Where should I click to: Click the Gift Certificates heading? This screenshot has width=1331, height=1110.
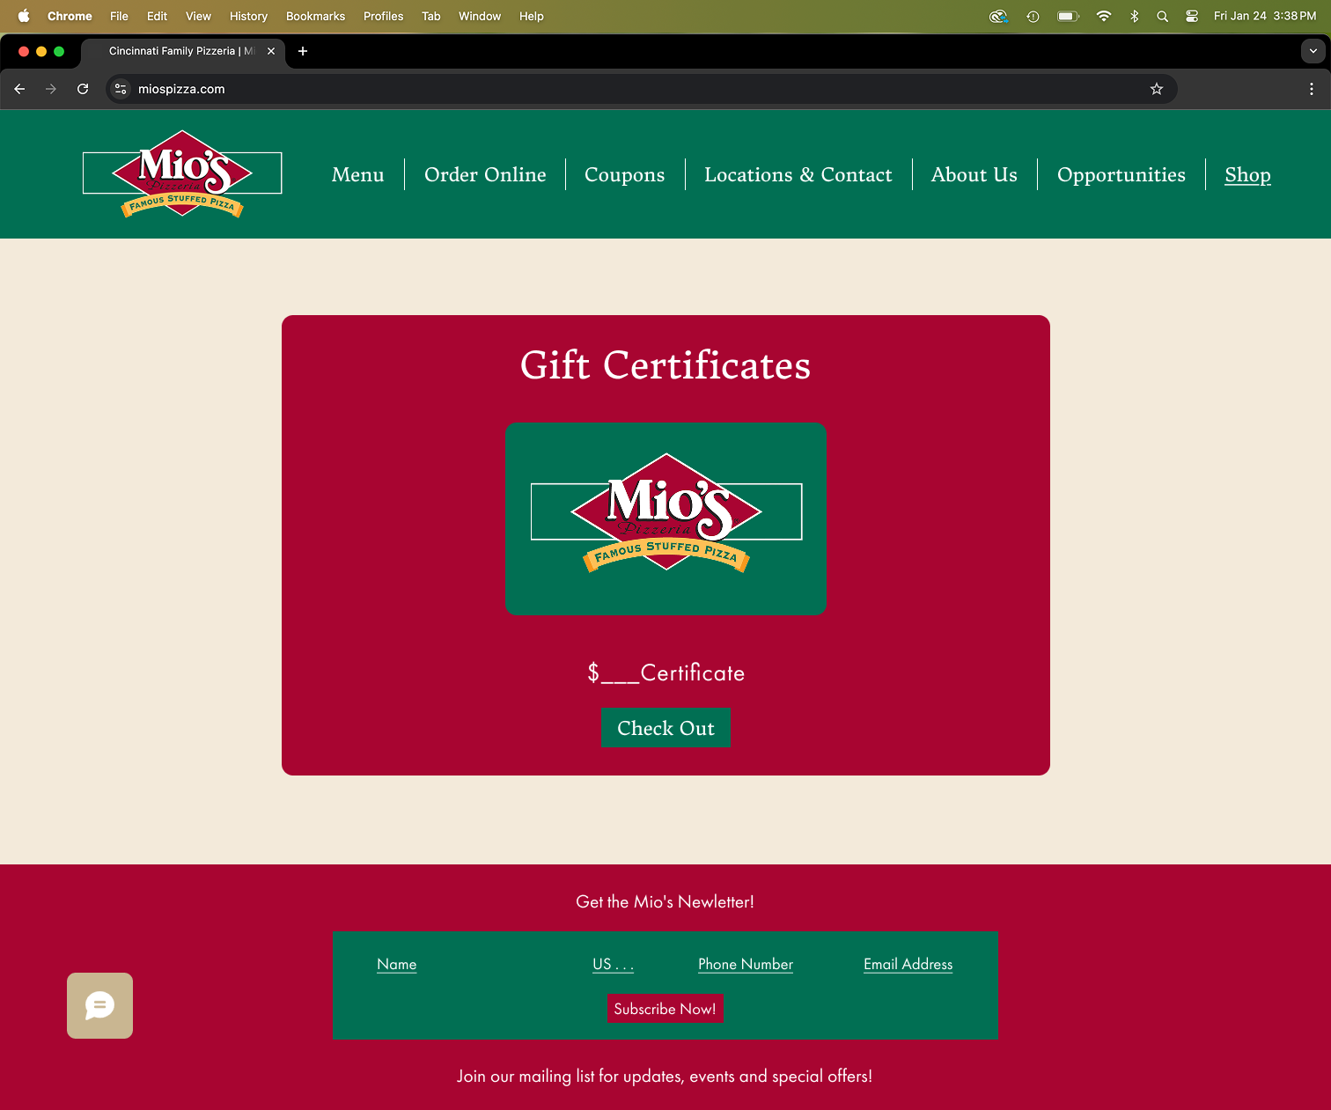point(665,364)
